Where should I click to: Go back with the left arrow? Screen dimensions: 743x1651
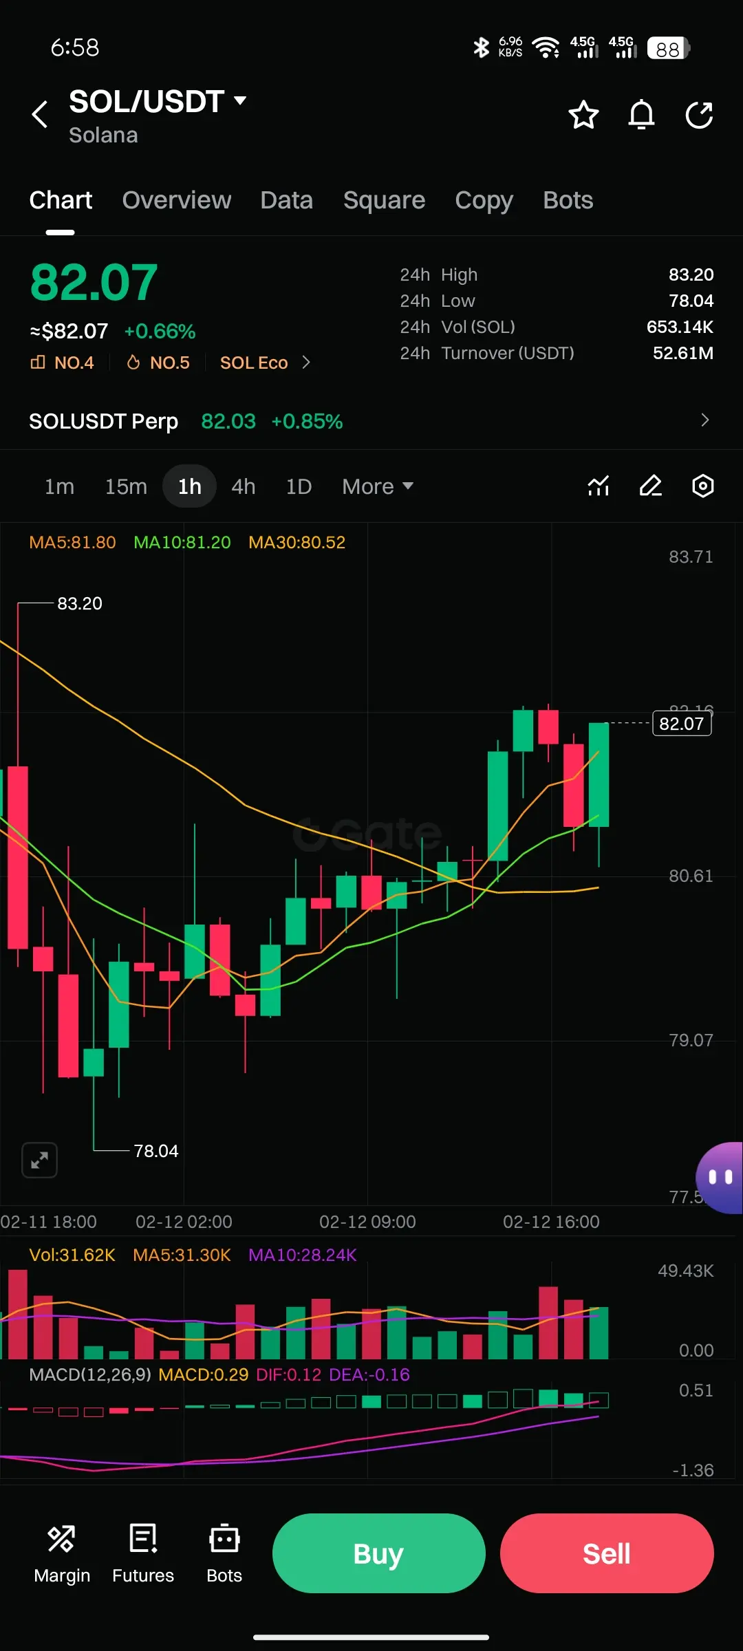[x=41, y=114]
